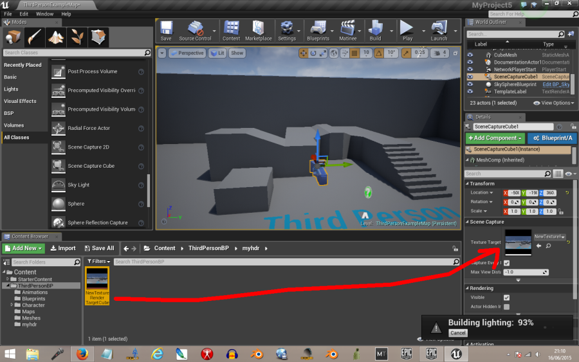Open the Edit menu
The image size is (579, 362).
coord(24,14)
